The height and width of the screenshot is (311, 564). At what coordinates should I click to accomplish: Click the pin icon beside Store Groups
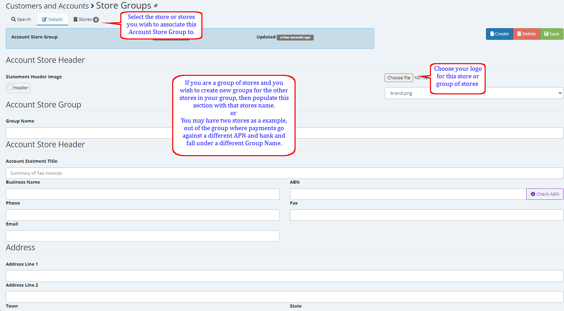point(156,6)
